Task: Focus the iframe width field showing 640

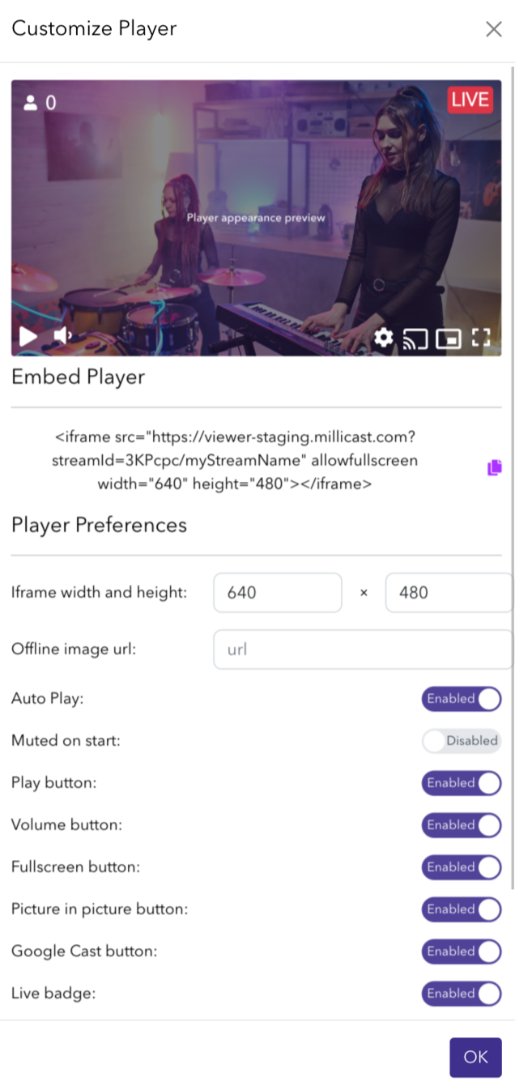Action: click(278, 593)
